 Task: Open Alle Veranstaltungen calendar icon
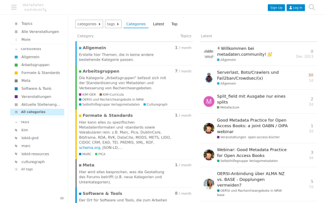[x=16, y=32]
